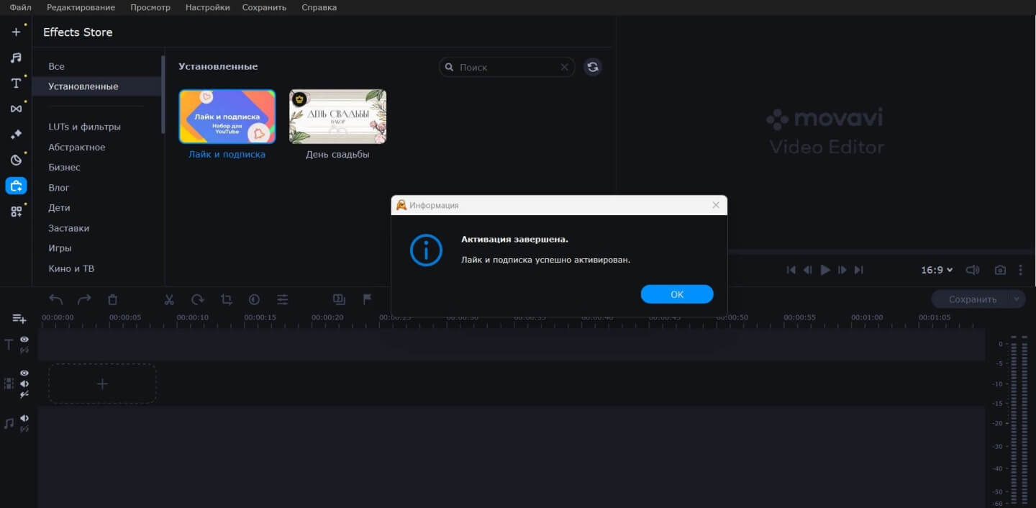
Task: Click OK in the Информация dialog
Action: click(x=677, y=294)
